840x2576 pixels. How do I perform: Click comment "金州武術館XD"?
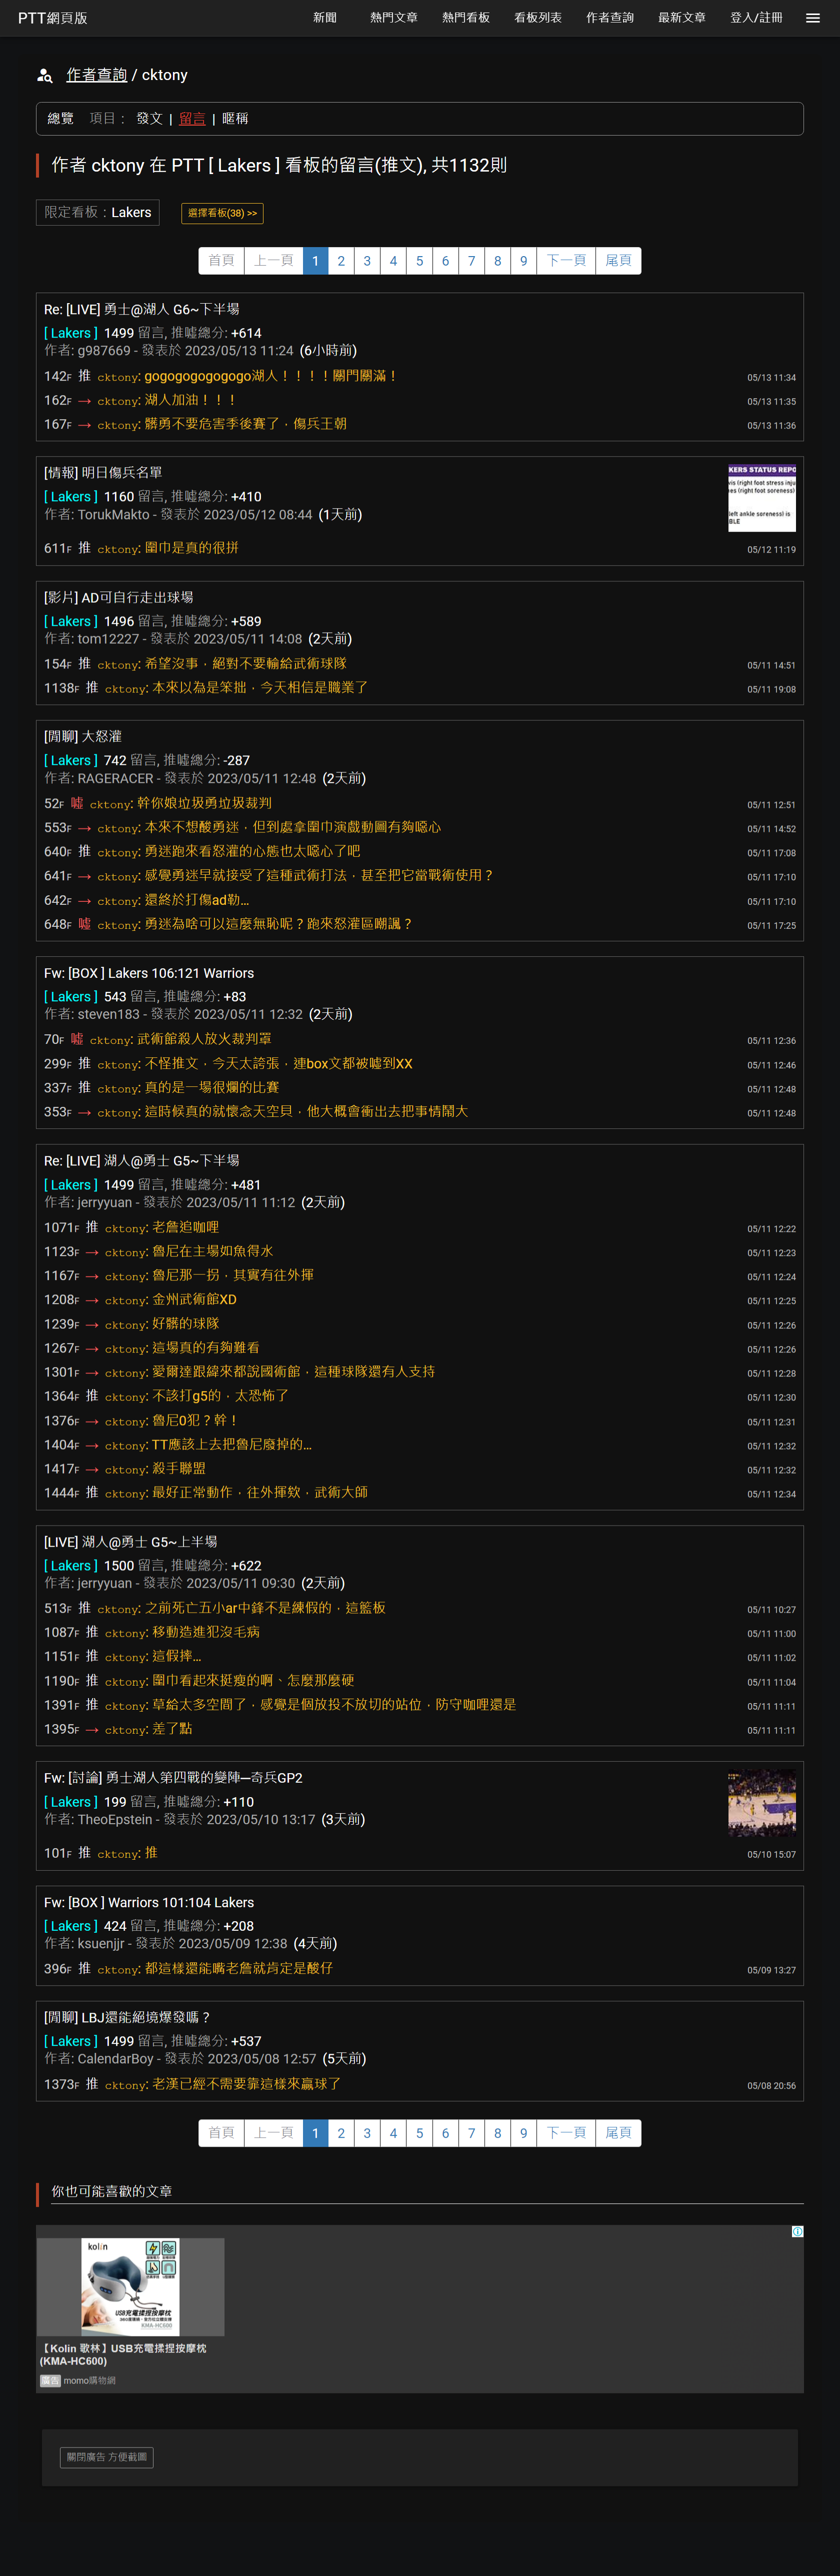click(195, 1300)
